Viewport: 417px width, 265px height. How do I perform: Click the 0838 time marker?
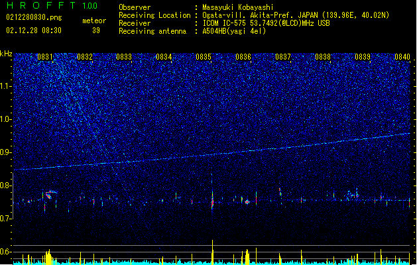323,56
